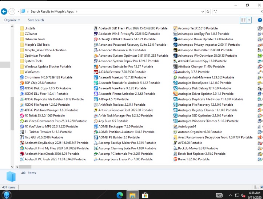Viewport: 263px width, 199px height.
Task: Click the Active@ KillDisk Ultimate icon
Action: [x=96, y=39]
